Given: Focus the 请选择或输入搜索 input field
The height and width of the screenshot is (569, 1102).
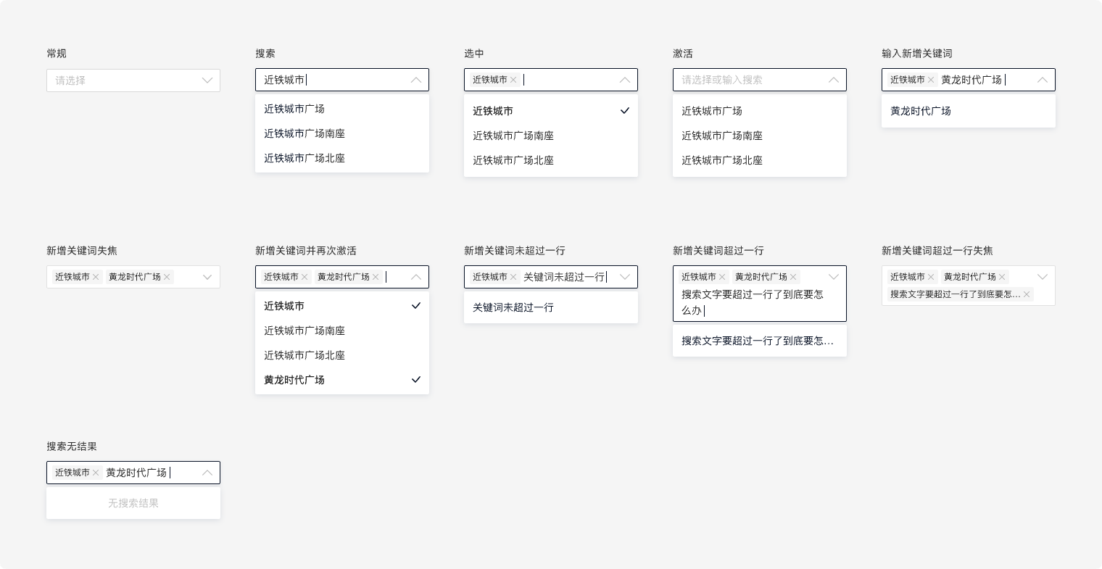Looking at the screenshot, I should click(x=747, y=80).
